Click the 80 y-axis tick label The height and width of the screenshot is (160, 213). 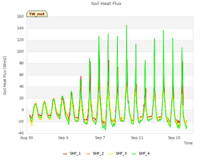click(21, 63)
